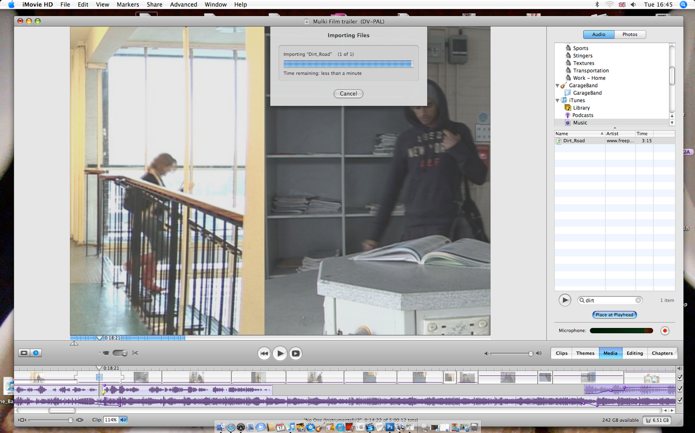Select Library under iTunes
This screenshot has height=433, width=695.
581,108
